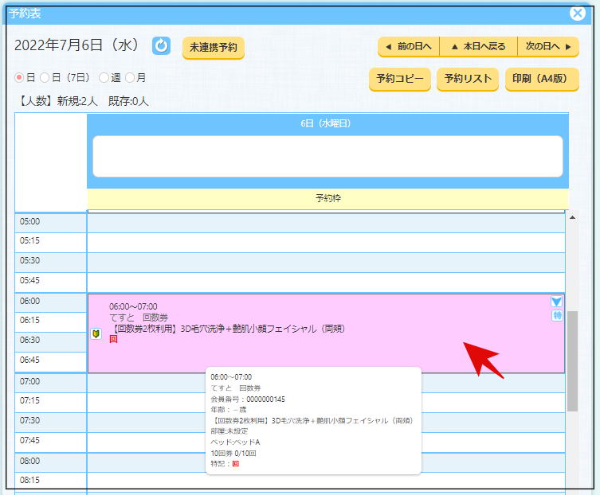This screenshot has width=600, height=495.
Task: Open the blue arrow menu on reservation
Action: point(557,302)
